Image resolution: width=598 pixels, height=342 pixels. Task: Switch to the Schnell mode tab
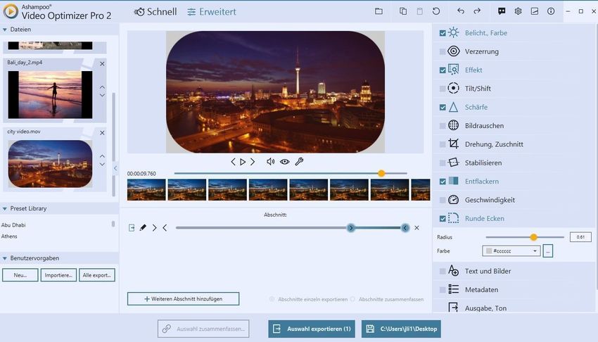click(x=155, y=12)
